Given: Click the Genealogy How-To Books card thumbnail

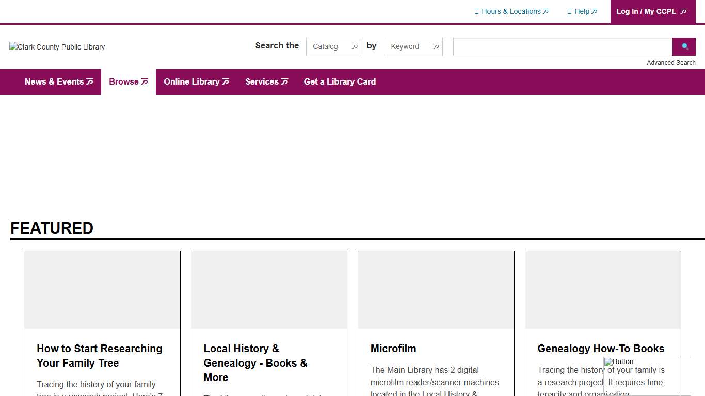Looking at the screenshot, I should 602,290.
